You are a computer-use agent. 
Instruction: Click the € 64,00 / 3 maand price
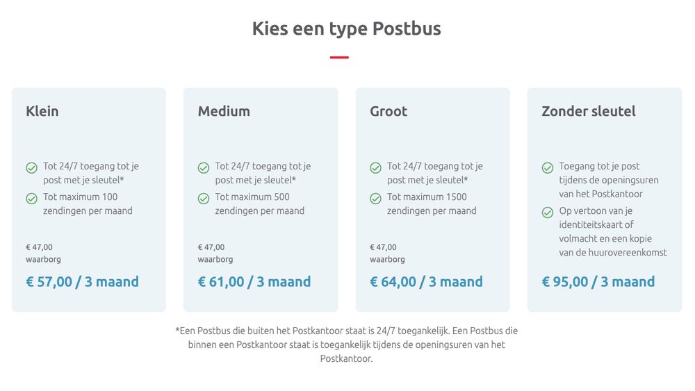click(x=427, y=282)
